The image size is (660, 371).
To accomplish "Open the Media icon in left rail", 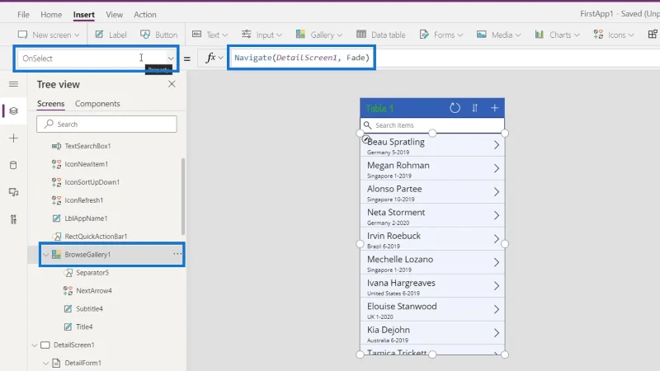I will (x=13, y=192).
